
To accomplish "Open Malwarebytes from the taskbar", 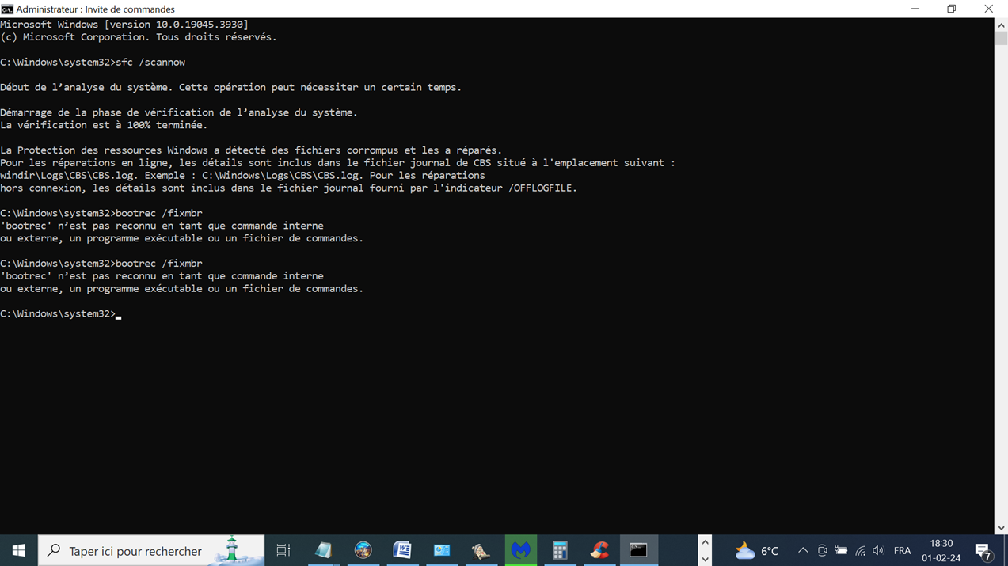I will tap(520, 550).
